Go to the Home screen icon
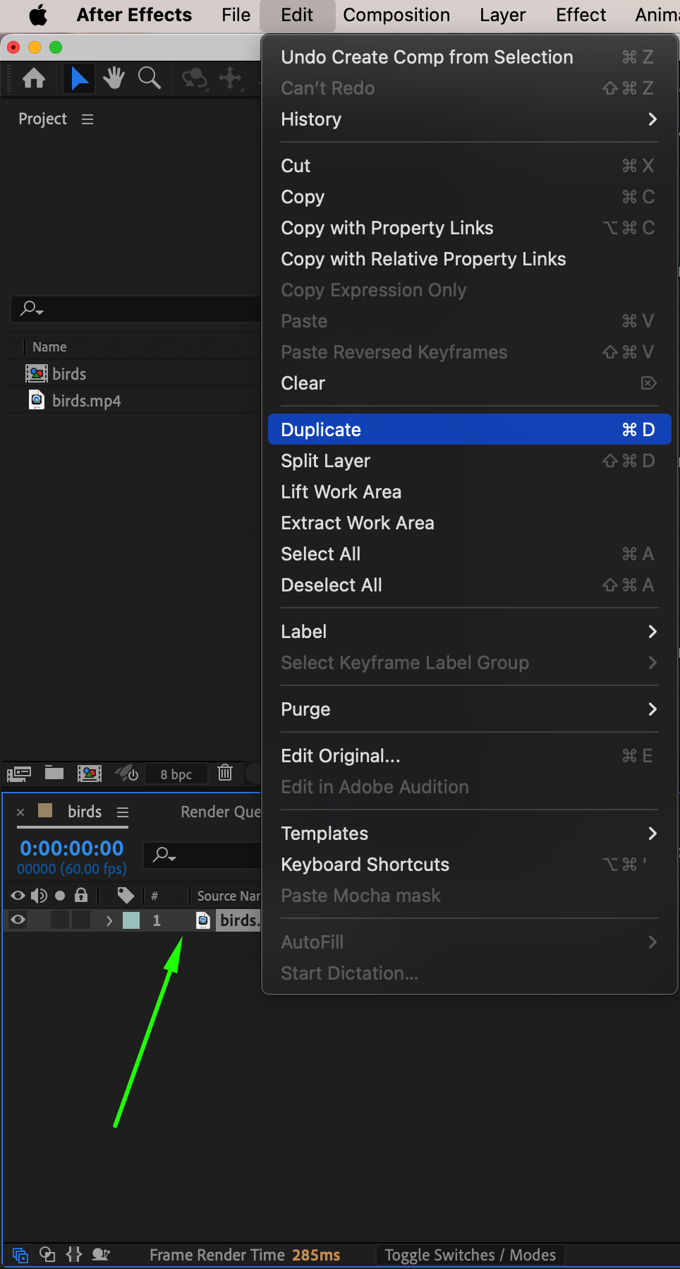 [x=34, y=78]
